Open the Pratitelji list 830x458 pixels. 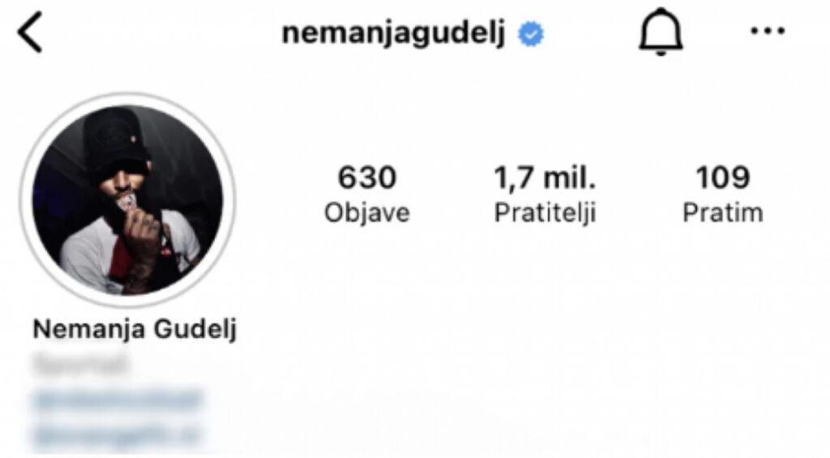click(545, 213)
